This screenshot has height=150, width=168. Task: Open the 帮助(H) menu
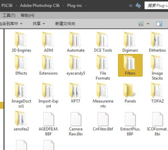point(28,15)
